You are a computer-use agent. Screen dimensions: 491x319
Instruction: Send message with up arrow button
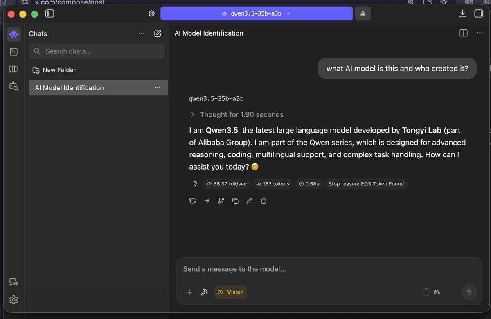point(469,292)
